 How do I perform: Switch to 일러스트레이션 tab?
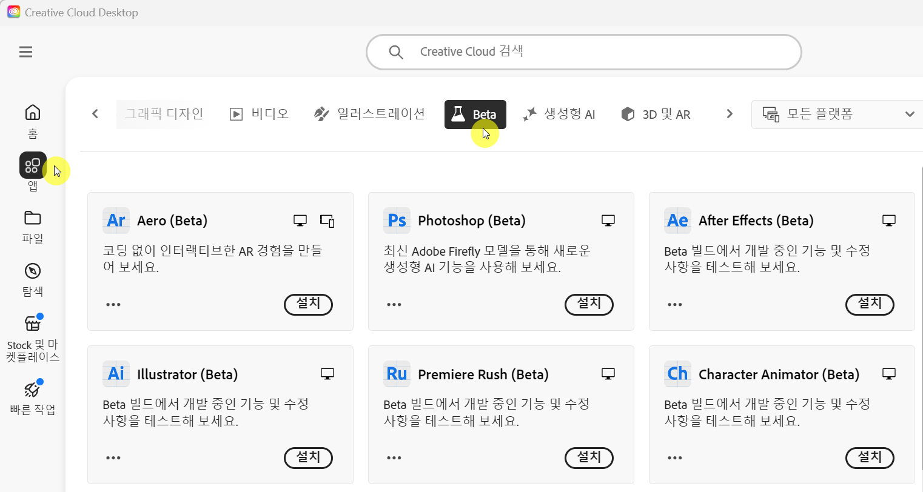coord(369,114)
